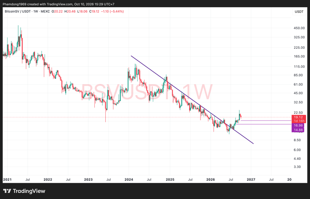Click the open value O20.22

tap(57, 11)
